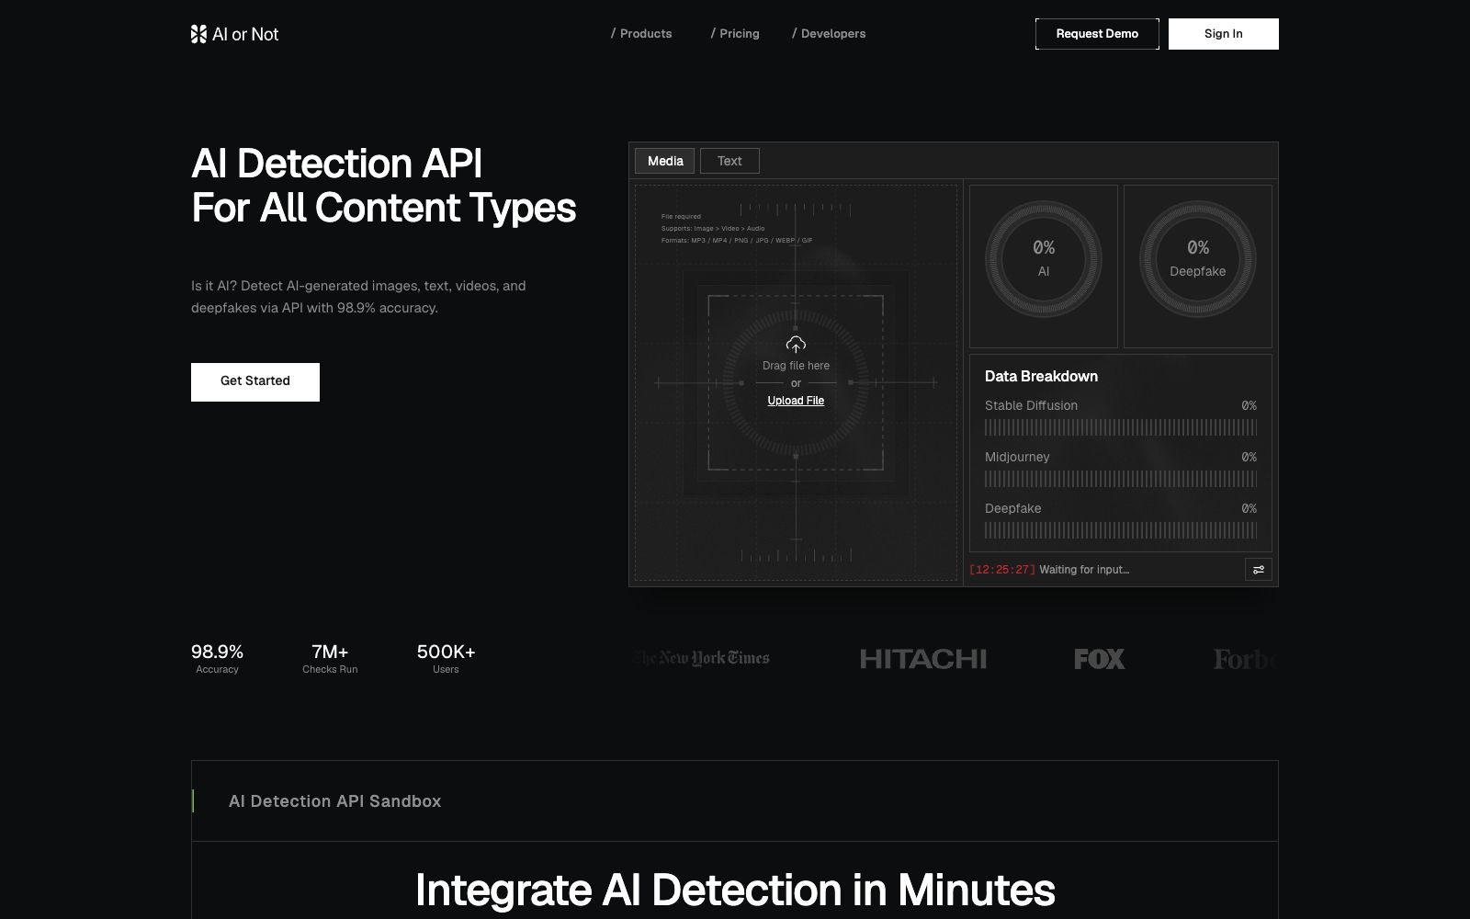Click the Deepfake percentage gauge
1470x919 pixels.
click(x=1198, y=259)
